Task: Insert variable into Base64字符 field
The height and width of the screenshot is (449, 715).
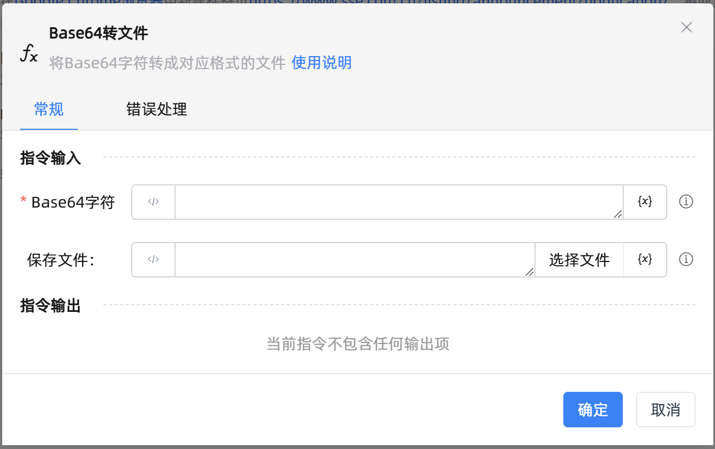Action: tap(644, 202)
